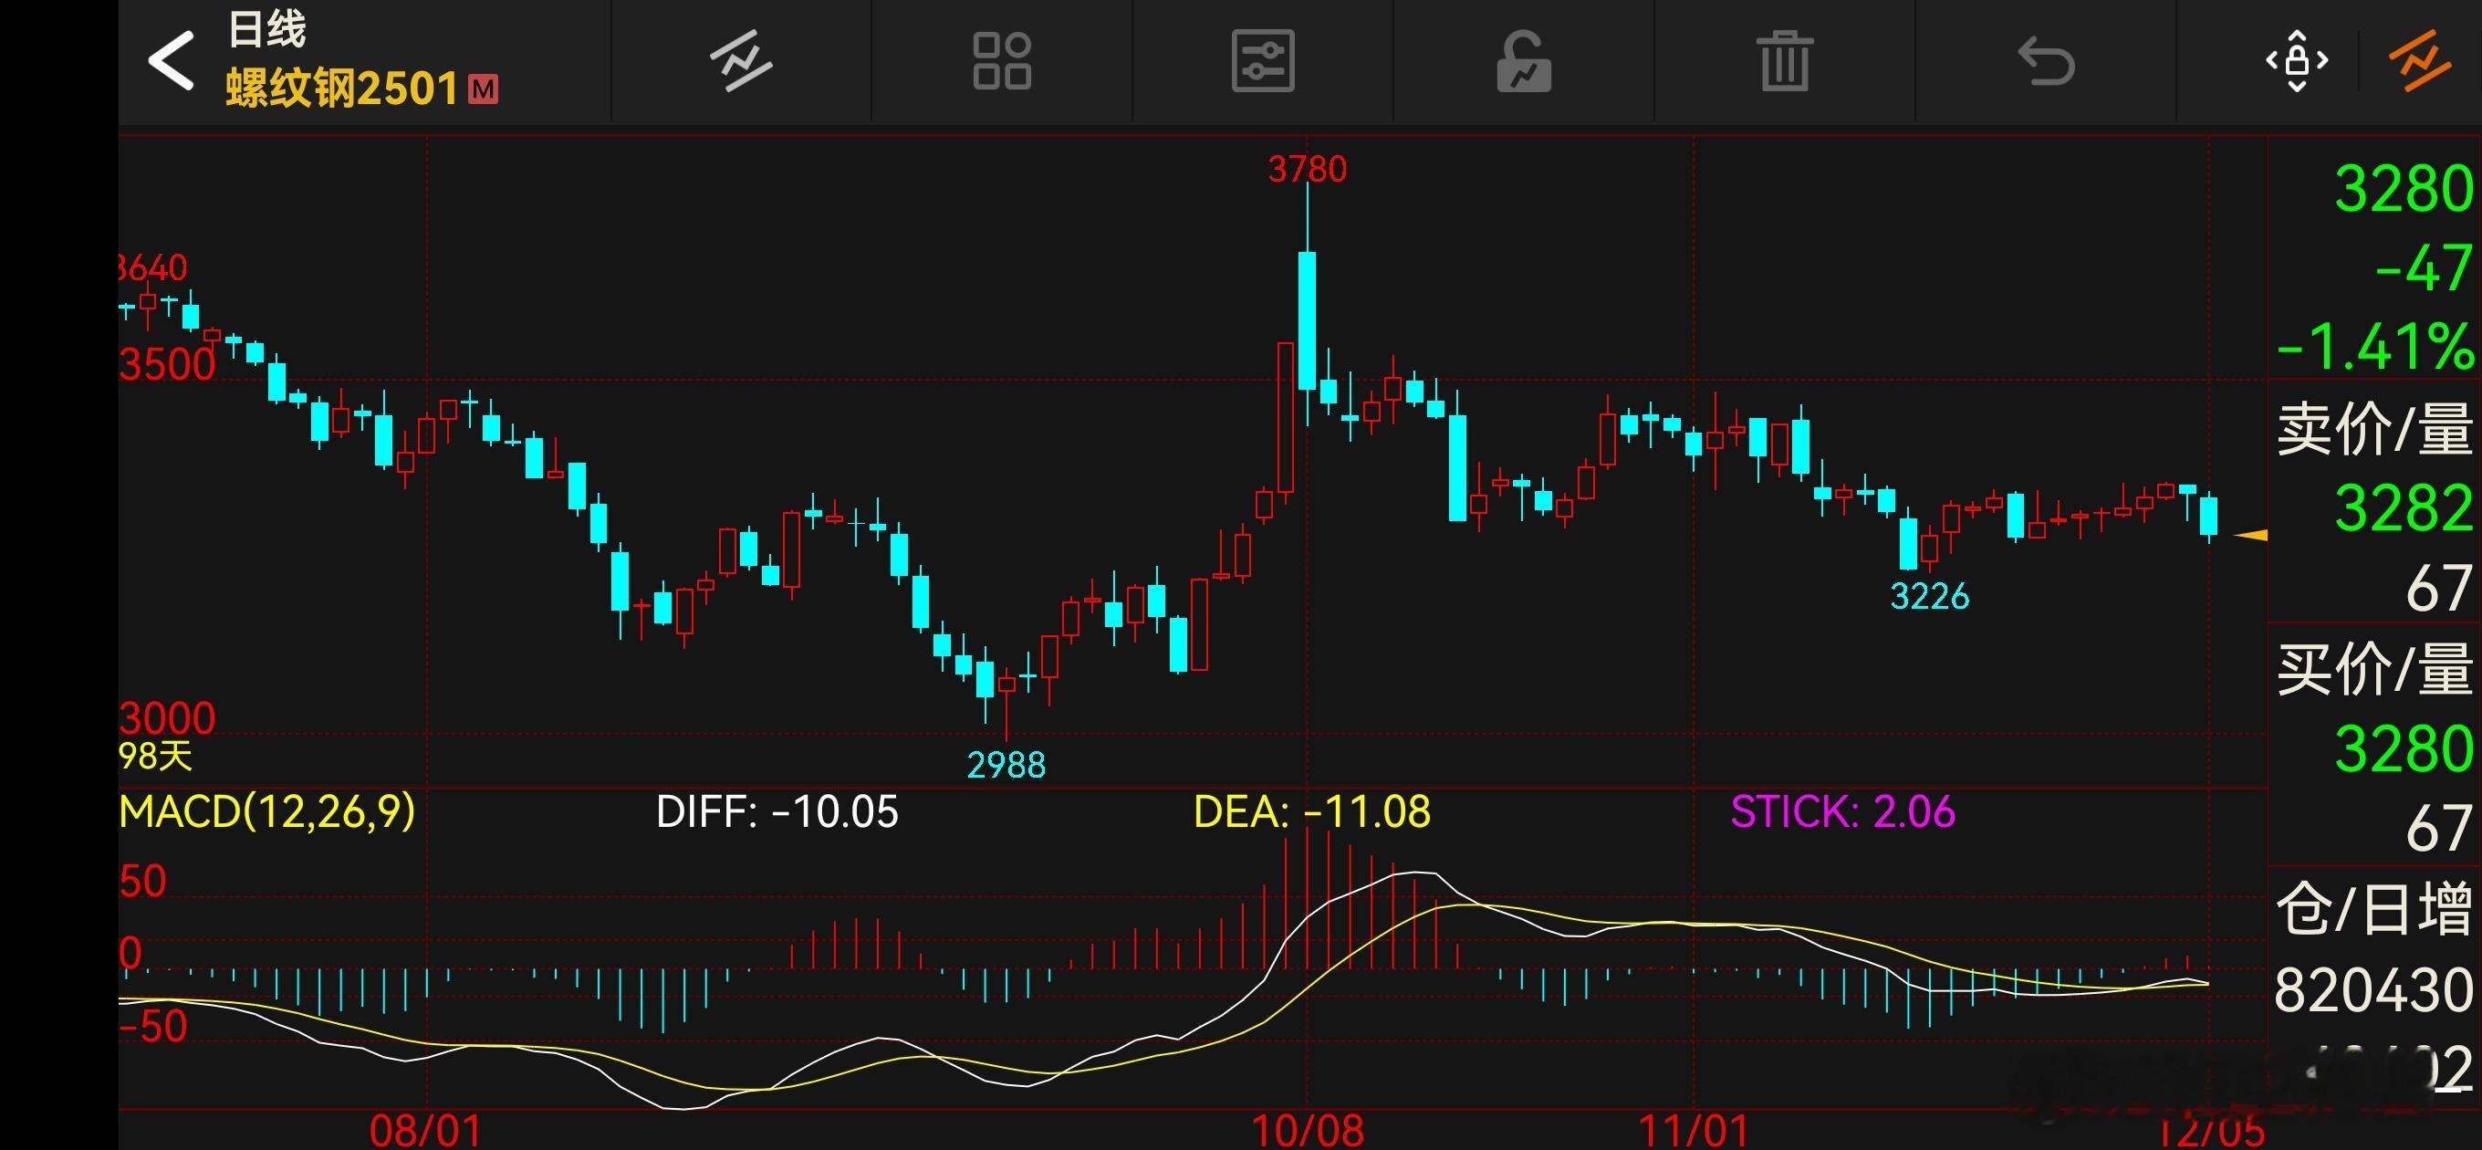Open the four-square grid layout menu

[x=1001, y=61]
